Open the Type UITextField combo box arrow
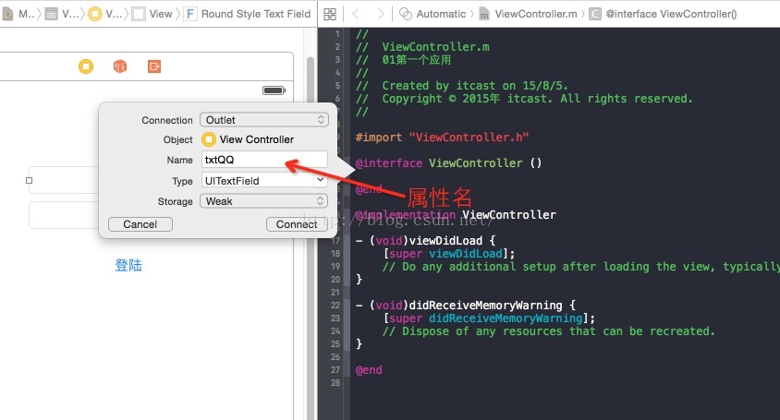Viewport: 780px width, 420px height. pos(321,180)
